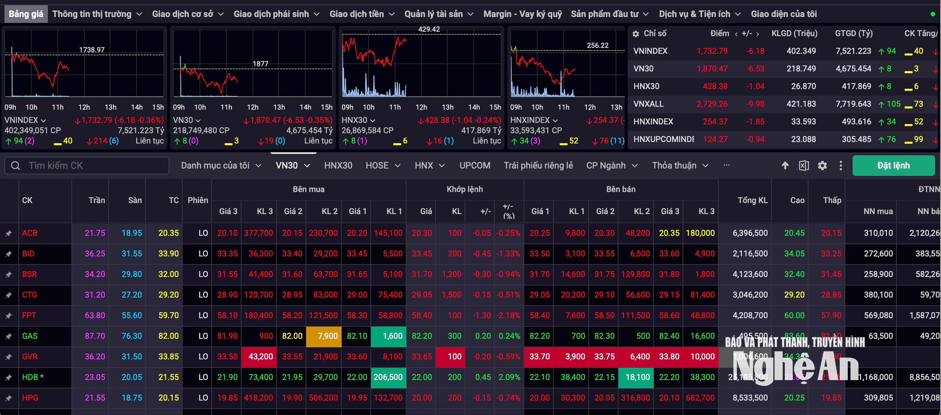Toggle the +/- column right arrow

(758, 34)
